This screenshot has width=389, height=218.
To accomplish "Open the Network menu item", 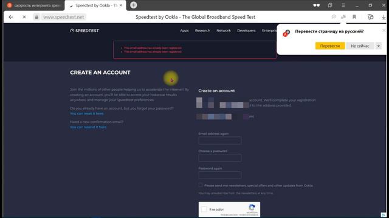I will (x=224, y=30).
